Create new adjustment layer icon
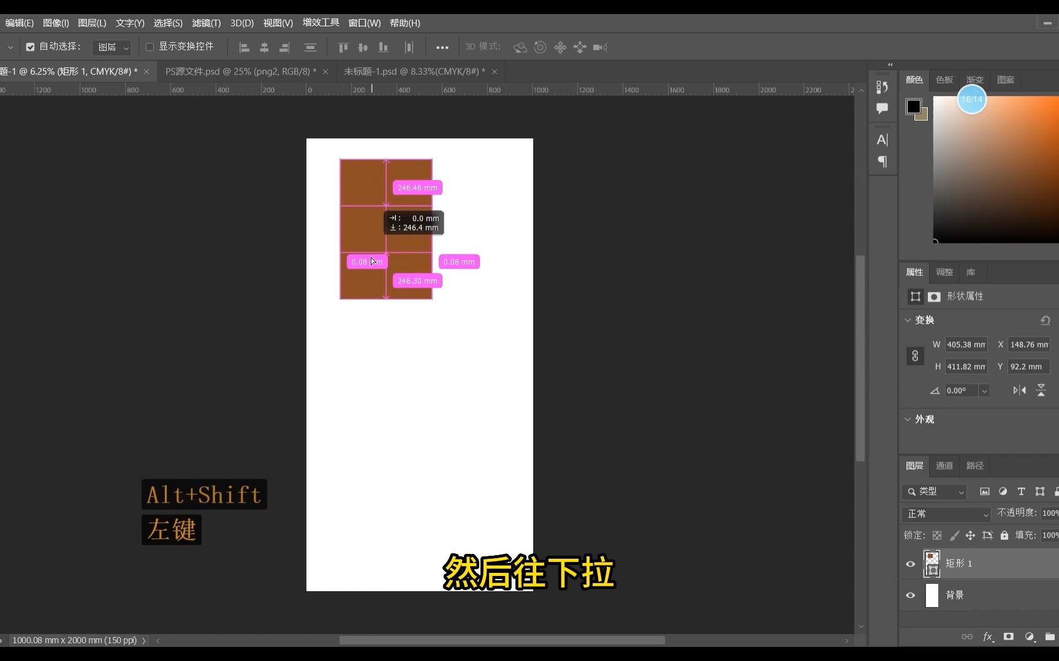Image resolution: width=1059 pixels, height=661 pixels. (1030, 637)
